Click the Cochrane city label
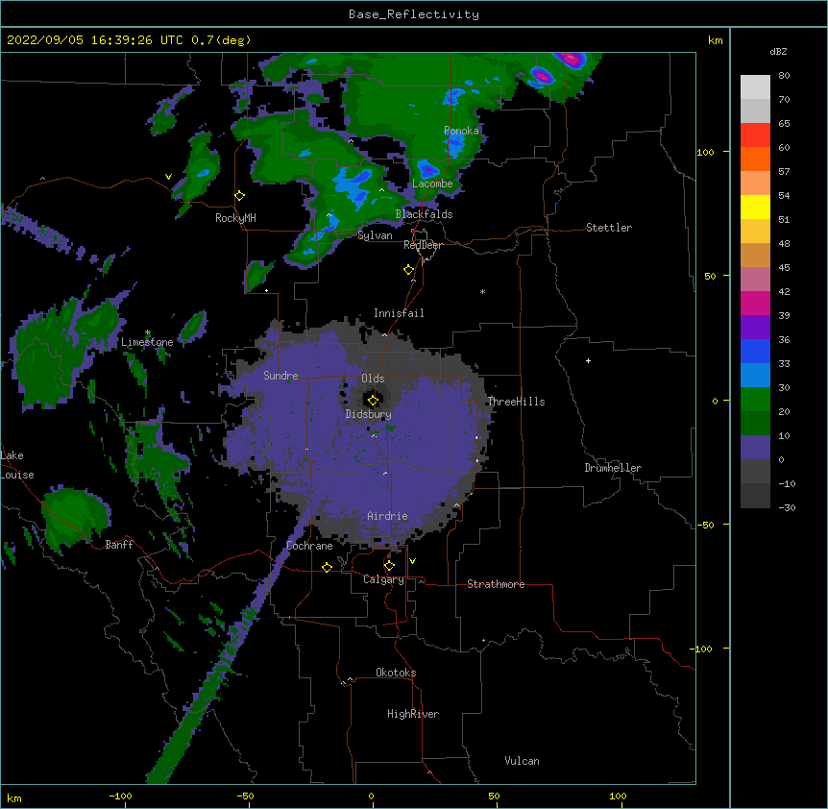Image resolution: width=828 pixels, height=809 pixels. 309,546
